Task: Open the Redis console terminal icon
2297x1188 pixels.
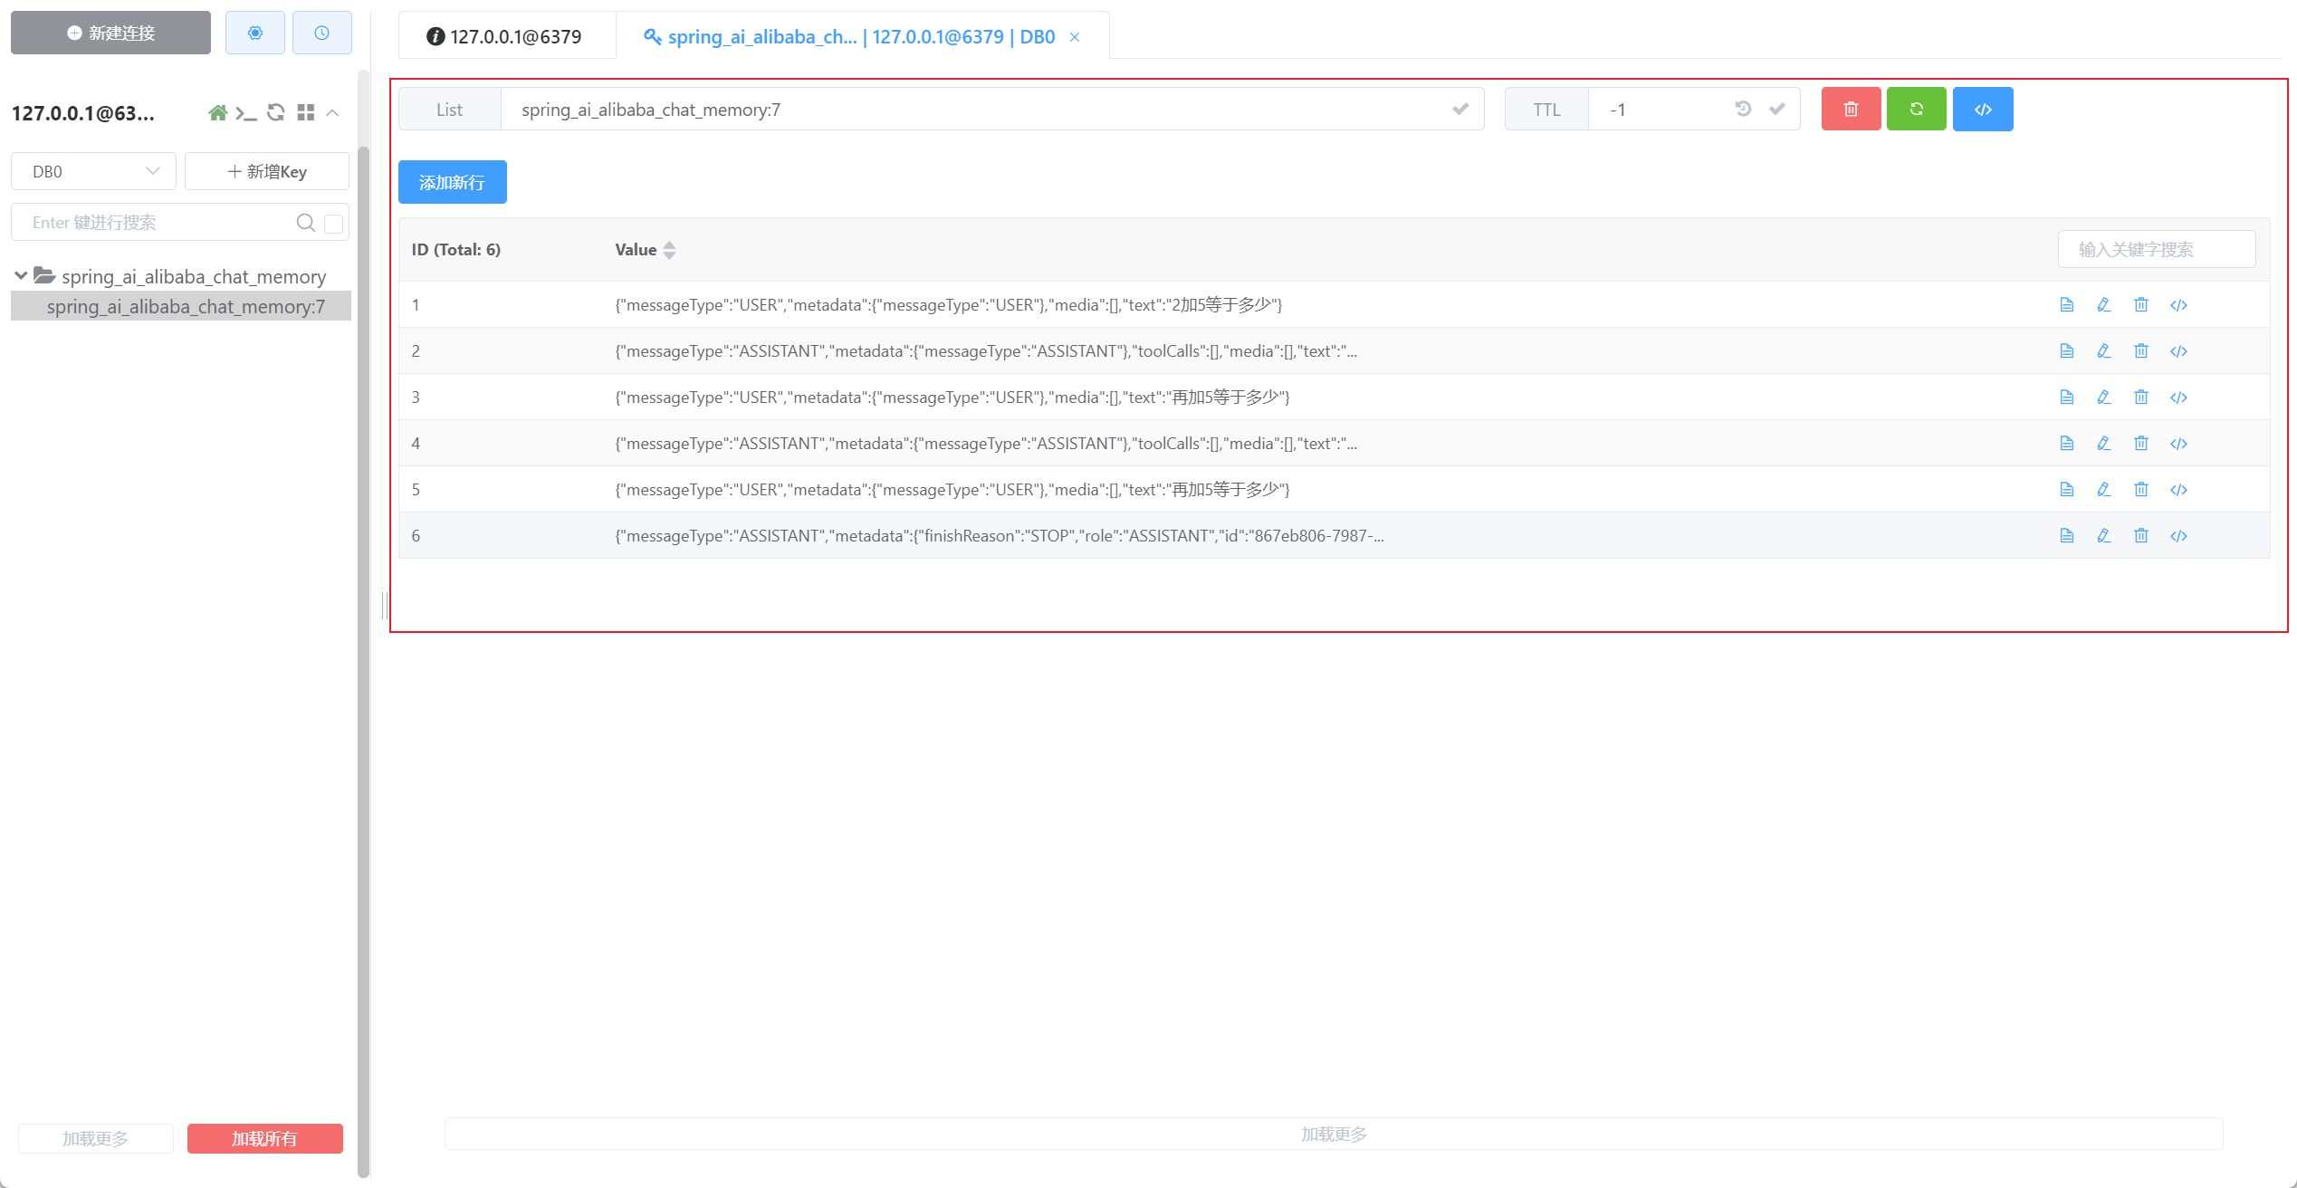Action: tap(245, 113)
